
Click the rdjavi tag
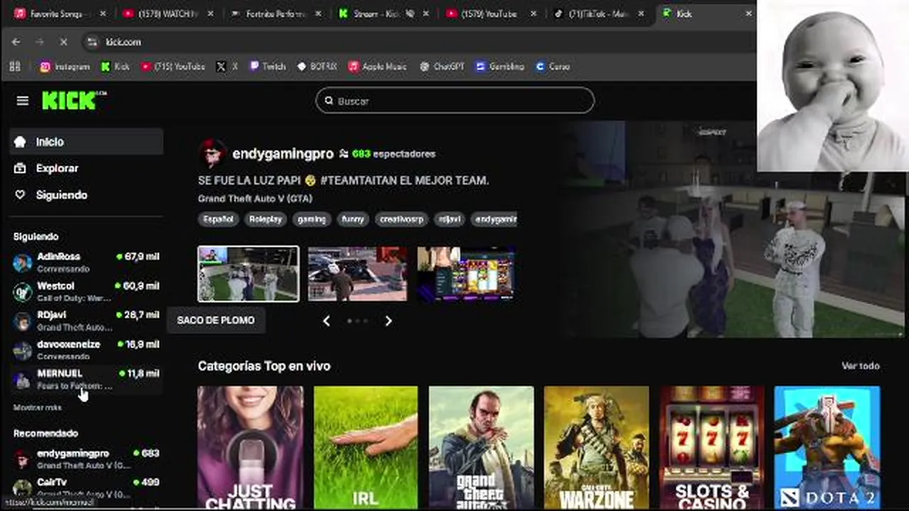[449, 219]
